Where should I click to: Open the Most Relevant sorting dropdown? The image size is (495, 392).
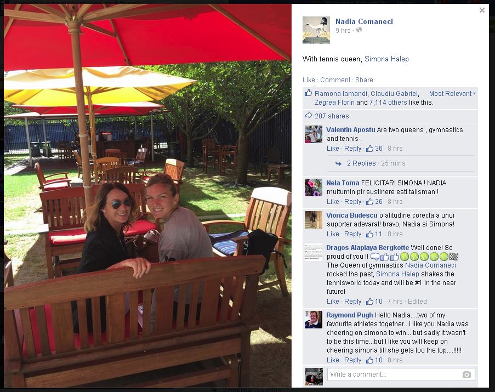tap(452, 93)
